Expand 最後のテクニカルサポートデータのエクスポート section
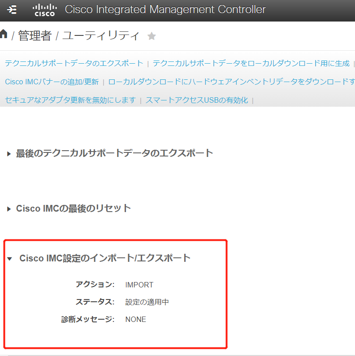355x356 pixels. pyautogui.click(x=9, y=154)
